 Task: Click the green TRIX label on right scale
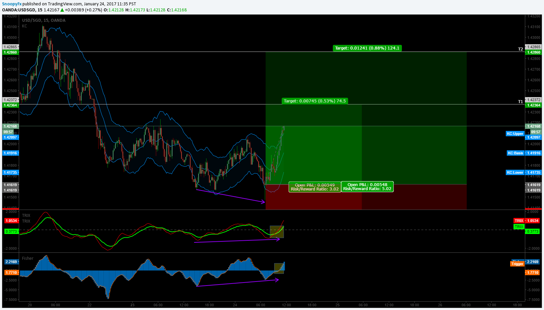tap(519, 227)
